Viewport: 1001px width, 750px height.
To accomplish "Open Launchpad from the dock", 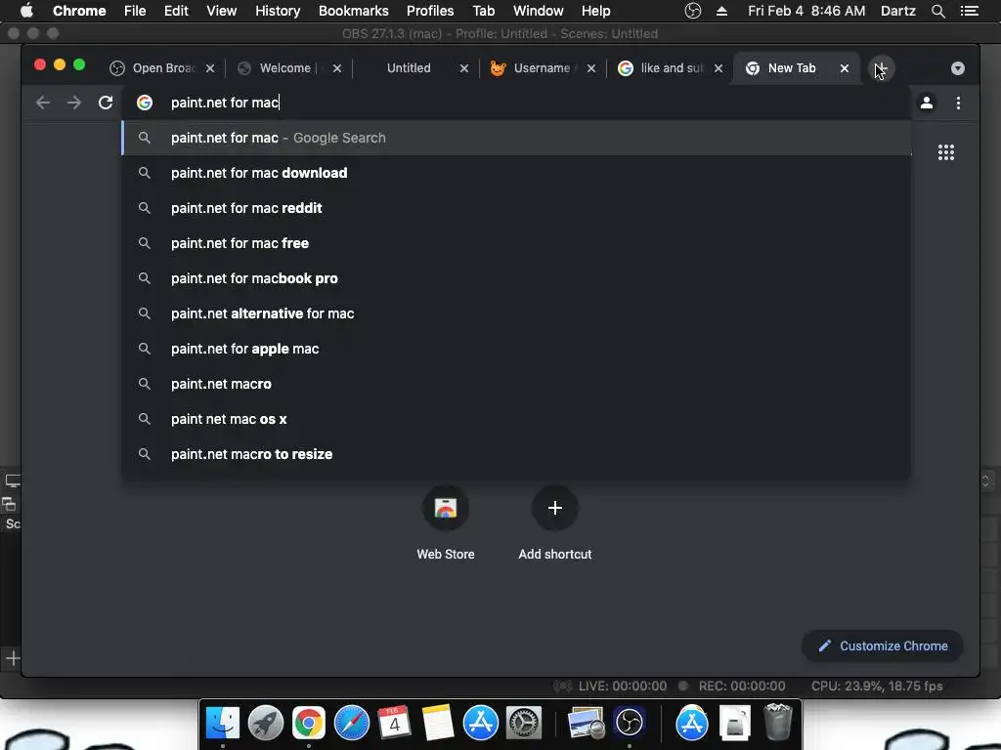I will (266, 724).
